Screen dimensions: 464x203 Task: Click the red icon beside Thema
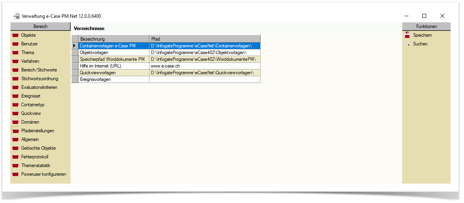[x=15, y=53]
